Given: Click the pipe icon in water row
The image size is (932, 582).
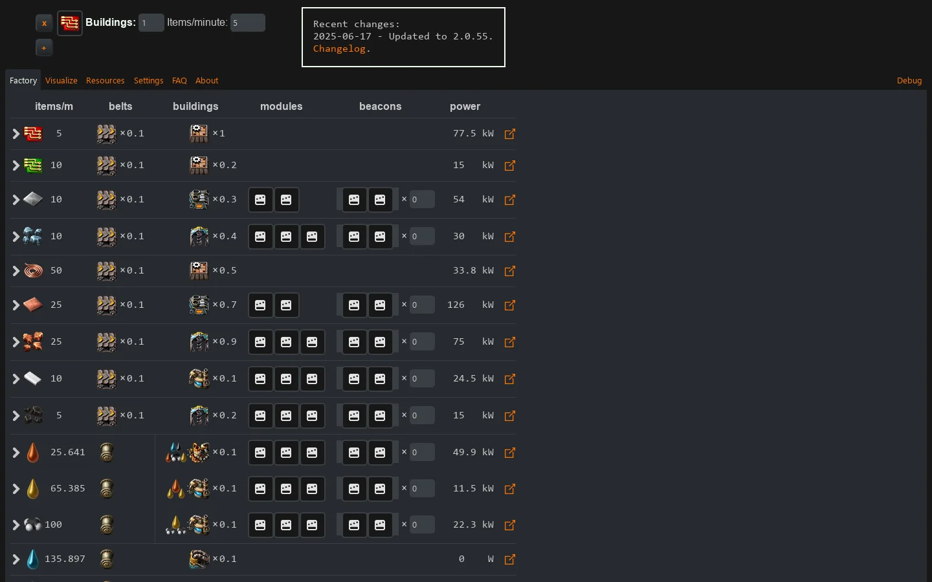Looking at the screenshot, I should 107,559.
